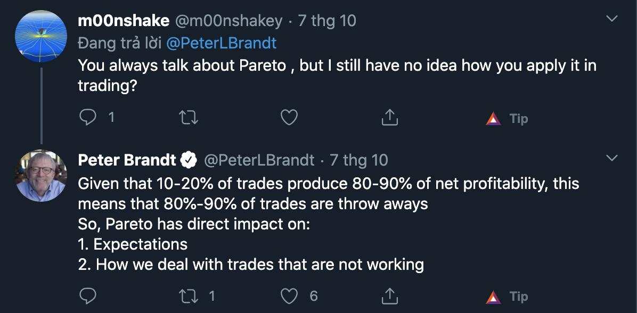The height and width of the screenshot is (313, 637).
Task: Open m00nshake's profile name
Action: (124, 21)
